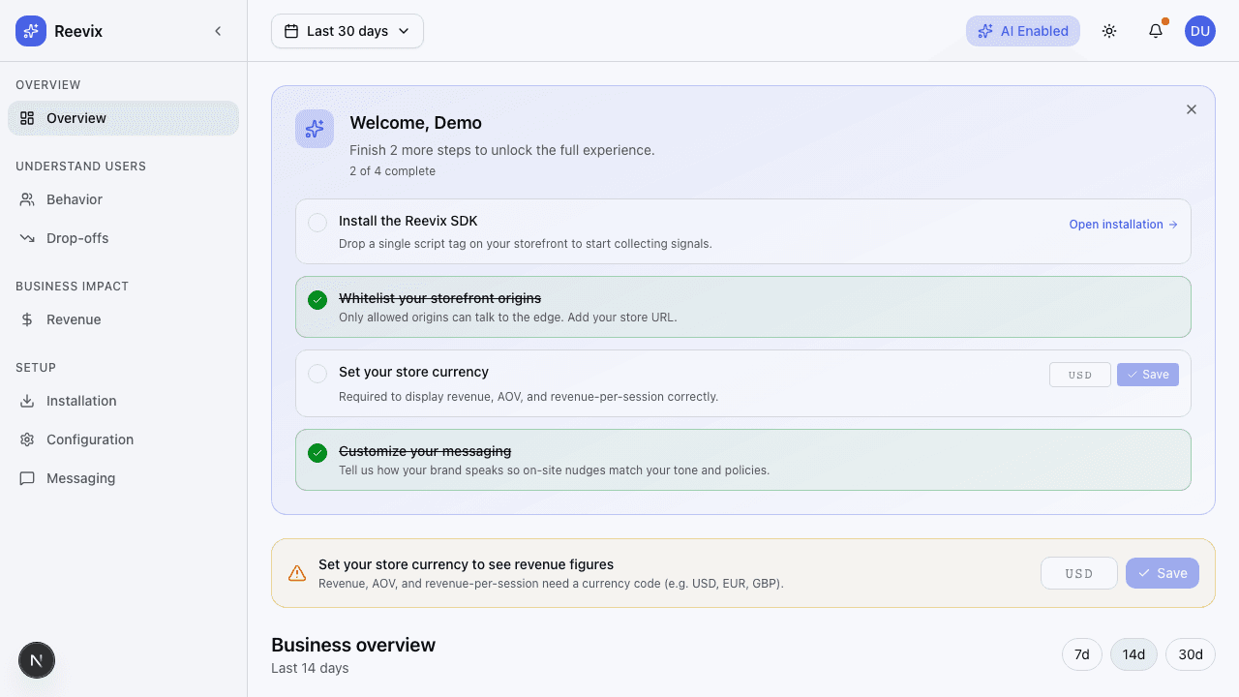Click the USD field in the yellow banner
Viewport: 1239px width, 697px height.
(1078, 573)
